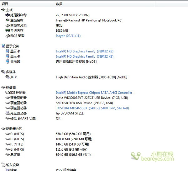The width and height of the screenshot is (188, 171).
Task: Click the C: (NTFS) drive icon
Action: coord(8,134)
